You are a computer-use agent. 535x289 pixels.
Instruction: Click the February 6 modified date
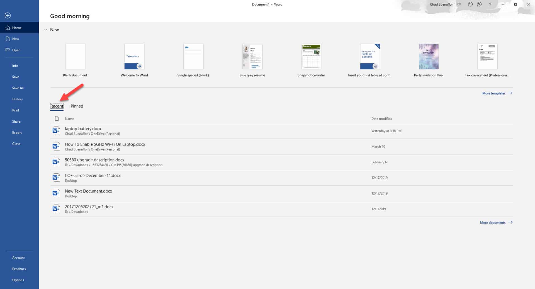379,162
